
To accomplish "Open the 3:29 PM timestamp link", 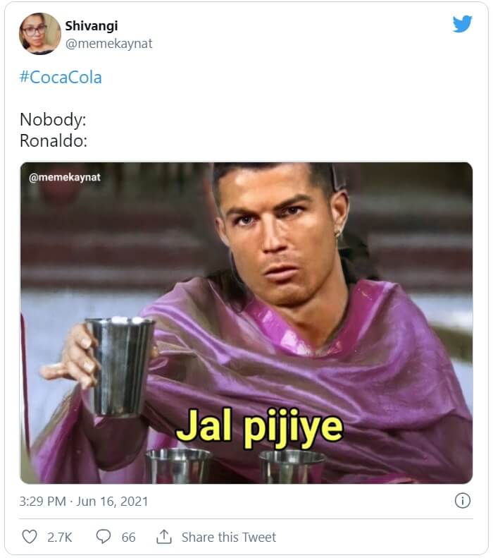I will tap(43, 502).
